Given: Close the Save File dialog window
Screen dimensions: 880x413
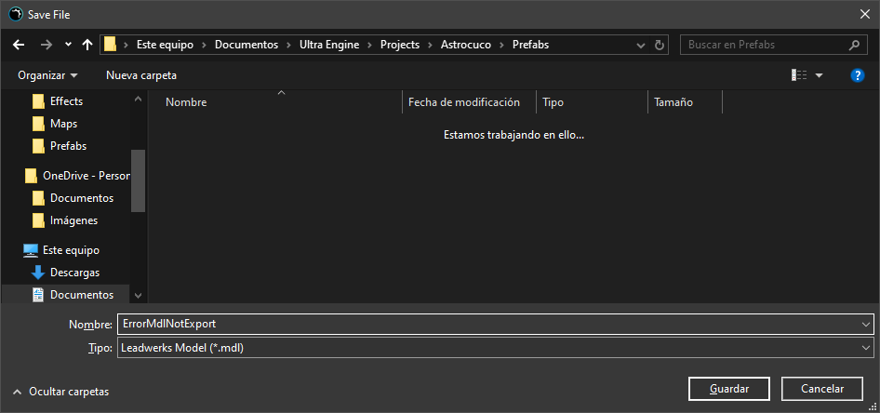Looking at the screenshot, I should pos(865,15).
